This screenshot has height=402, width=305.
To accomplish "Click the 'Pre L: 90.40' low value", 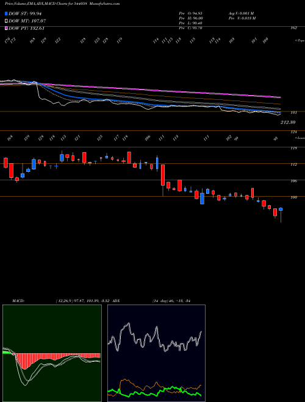I will pos(191,23).
